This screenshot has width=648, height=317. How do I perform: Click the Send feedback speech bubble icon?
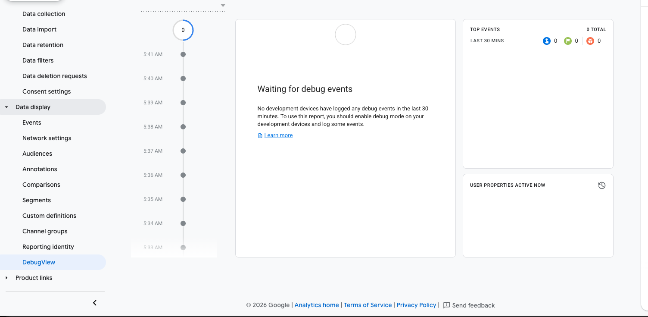[446, 305]
